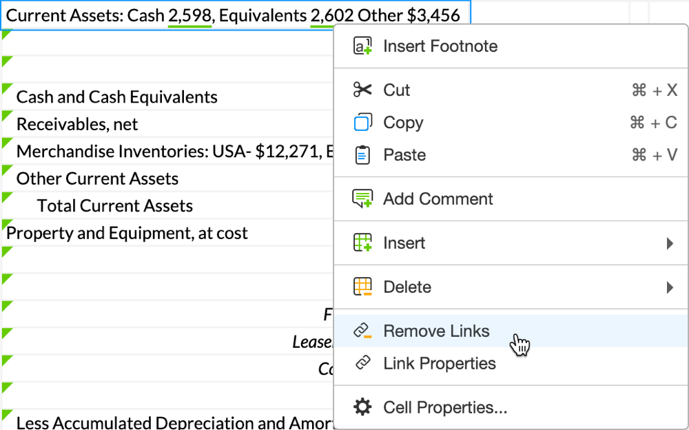Select the Add Comment menu entry

(438, 199)
